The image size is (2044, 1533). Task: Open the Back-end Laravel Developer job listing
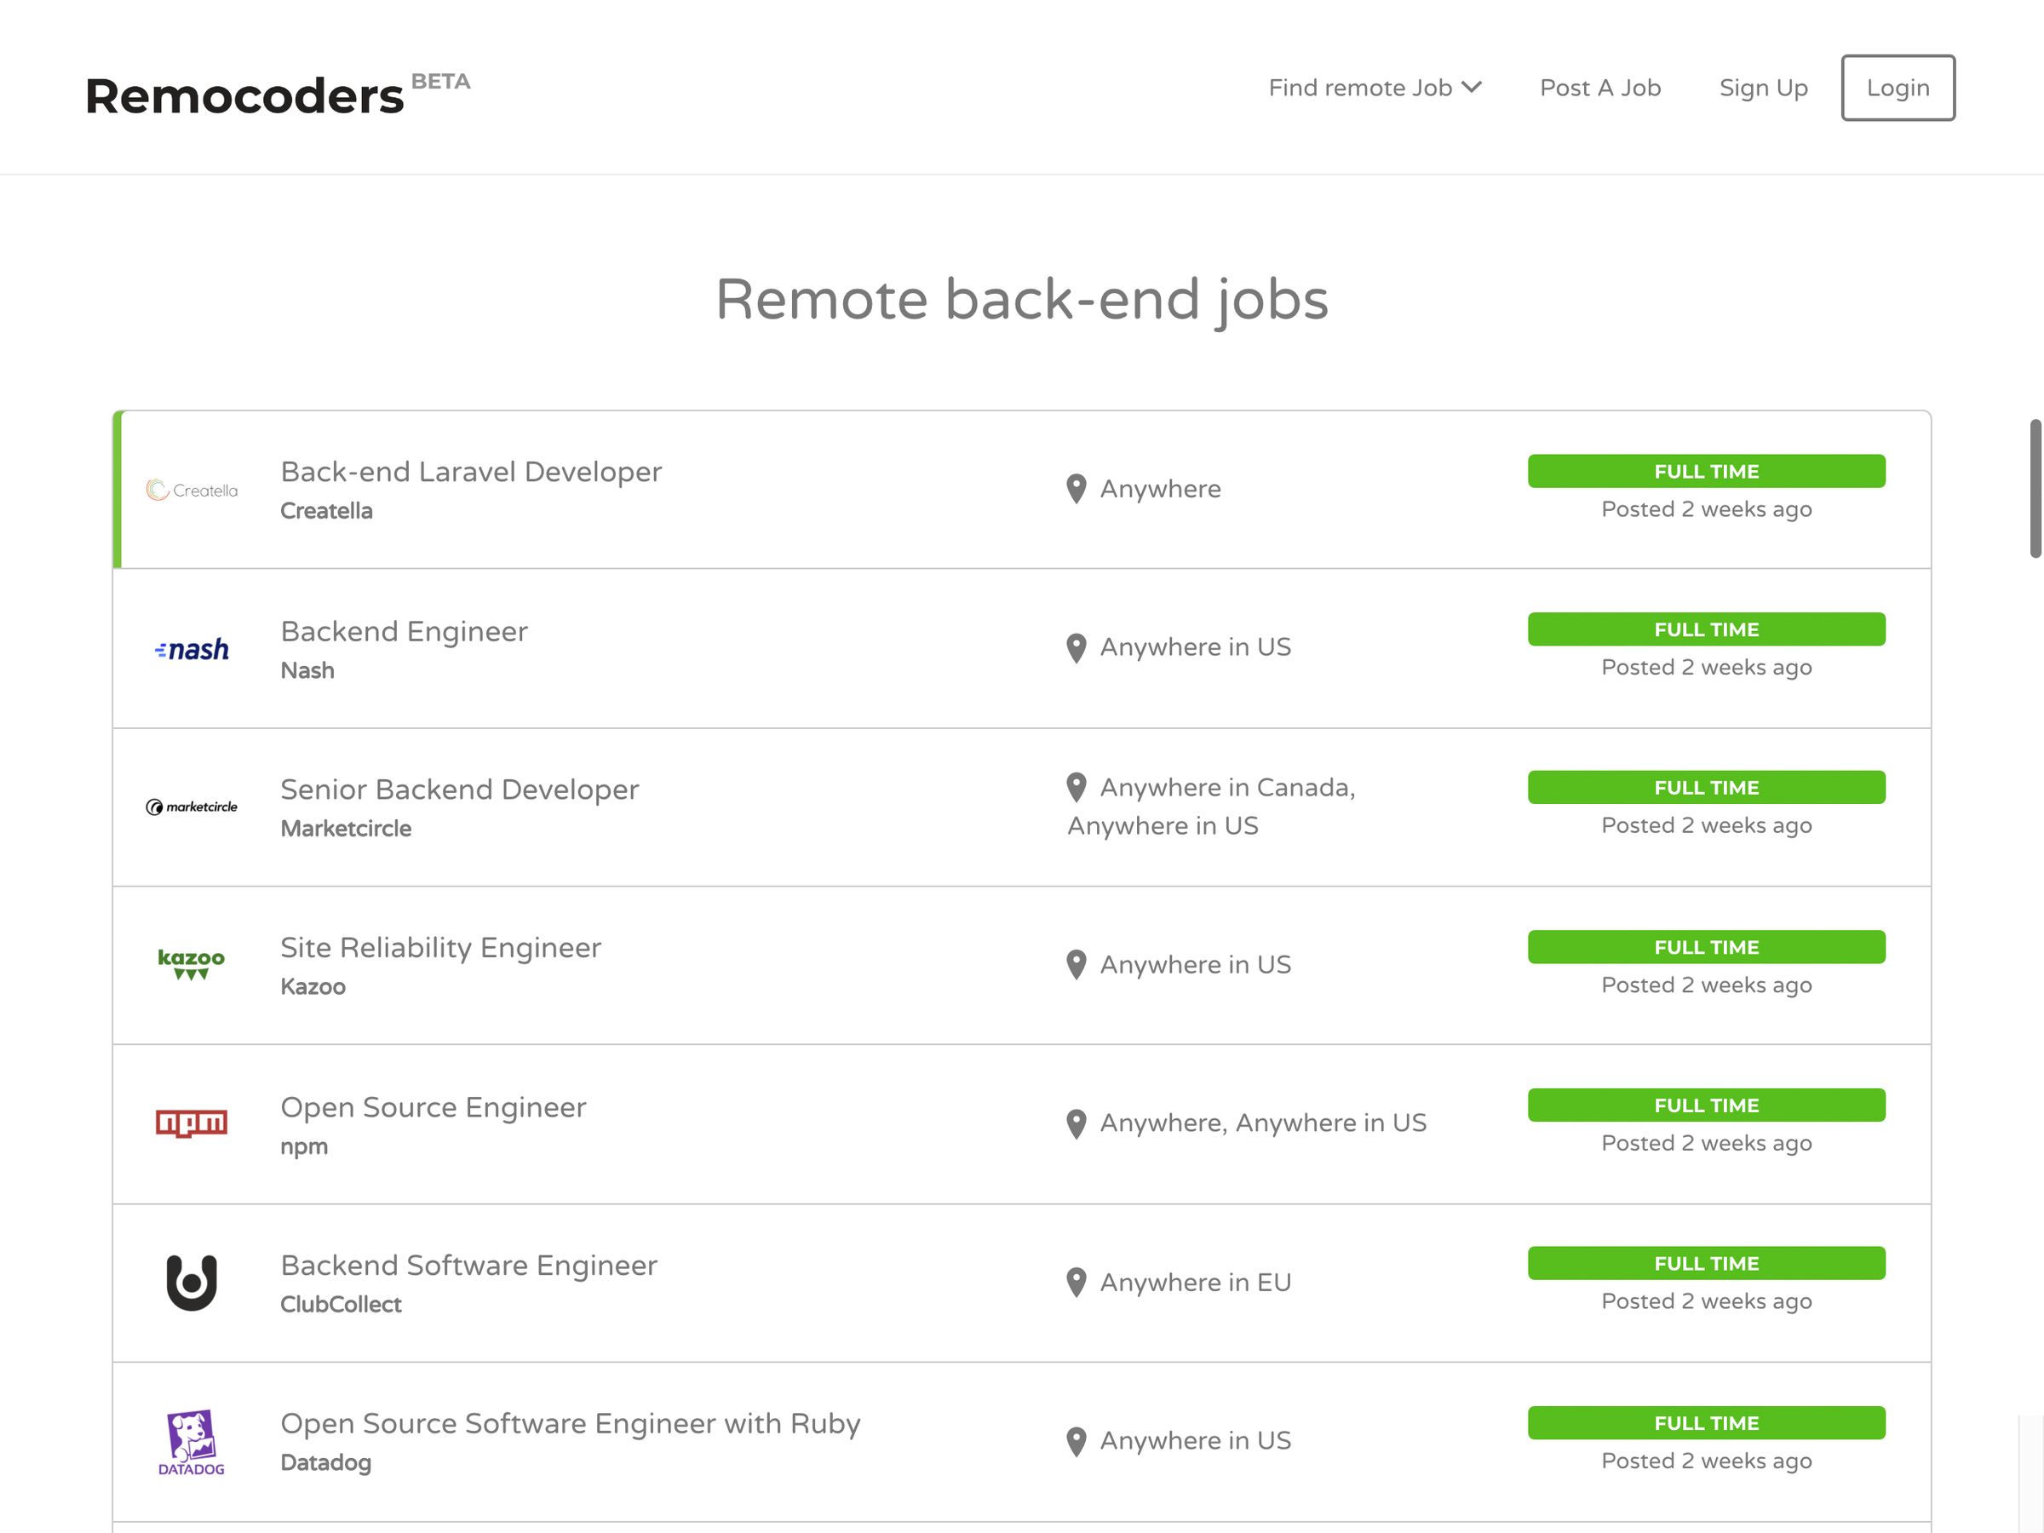(x=470, y=471)
